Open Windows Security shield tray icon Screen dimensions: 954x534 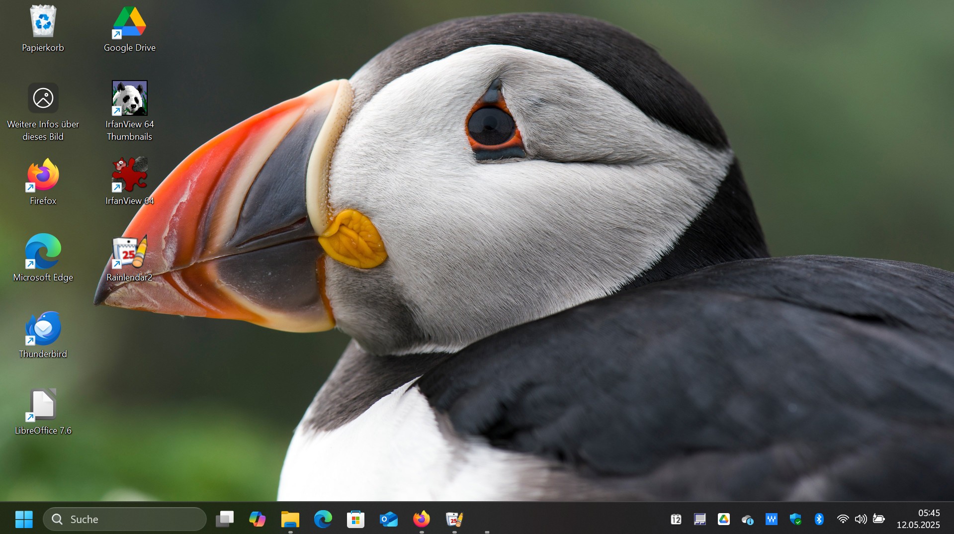tap(795, 519)
